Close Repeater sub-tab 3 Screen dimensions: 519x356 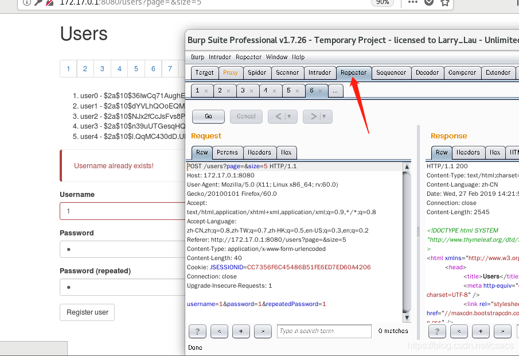pos(252,91)
